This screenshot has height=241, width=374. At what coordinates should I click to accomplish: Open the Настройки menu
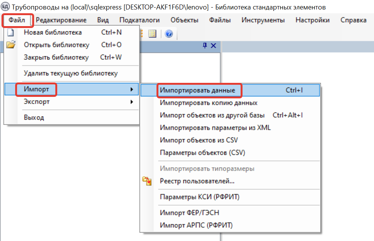tap(313, 20)
